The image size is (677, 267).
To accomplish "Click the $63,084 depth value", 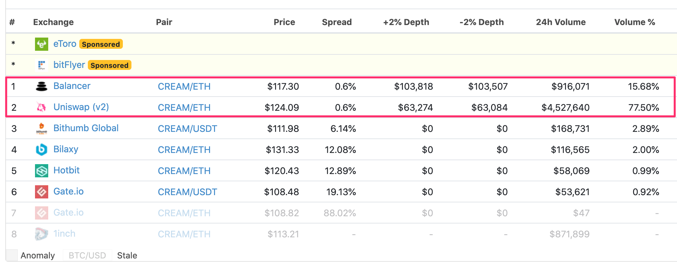I will (x=489, y=107).
